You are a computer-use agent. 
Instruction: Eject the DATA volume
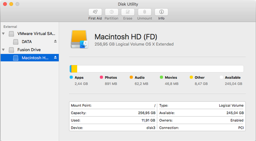tap(55, 41)
